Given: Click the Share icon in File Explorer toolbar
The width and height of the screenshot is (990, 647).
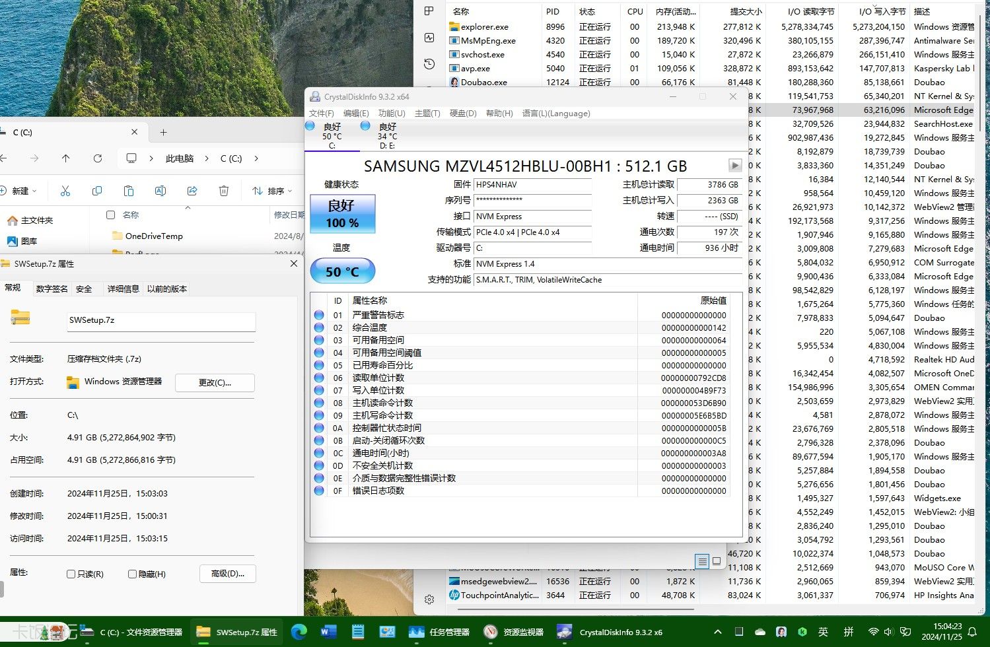Looking at the screenshot, I should click(x=192, y=191).
